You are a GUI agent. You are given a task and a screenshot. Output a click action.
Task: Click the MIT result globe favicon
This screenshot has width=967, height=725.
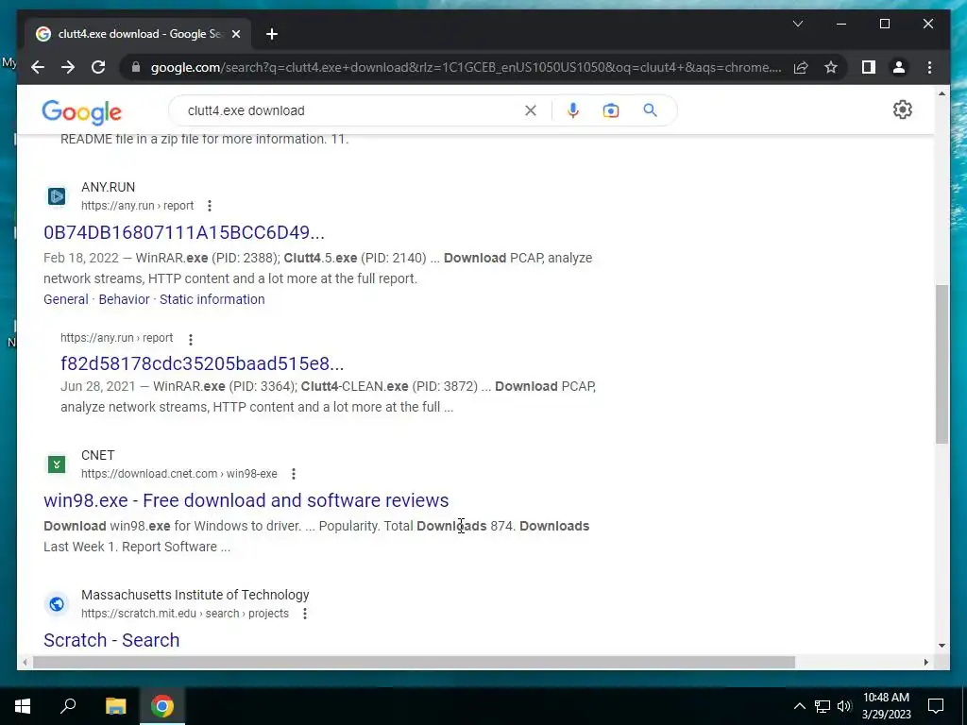point(56,604)
